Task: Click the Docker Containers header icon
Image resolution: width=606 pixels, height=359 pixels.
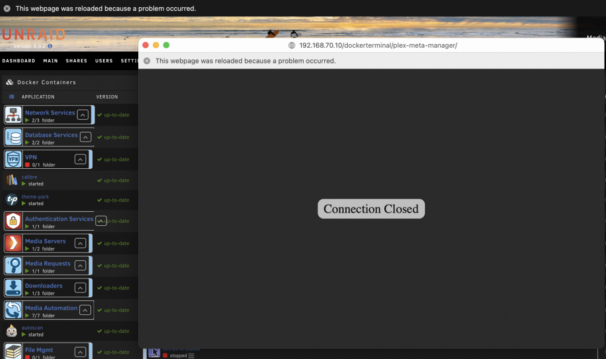Action: pos(10,82)
